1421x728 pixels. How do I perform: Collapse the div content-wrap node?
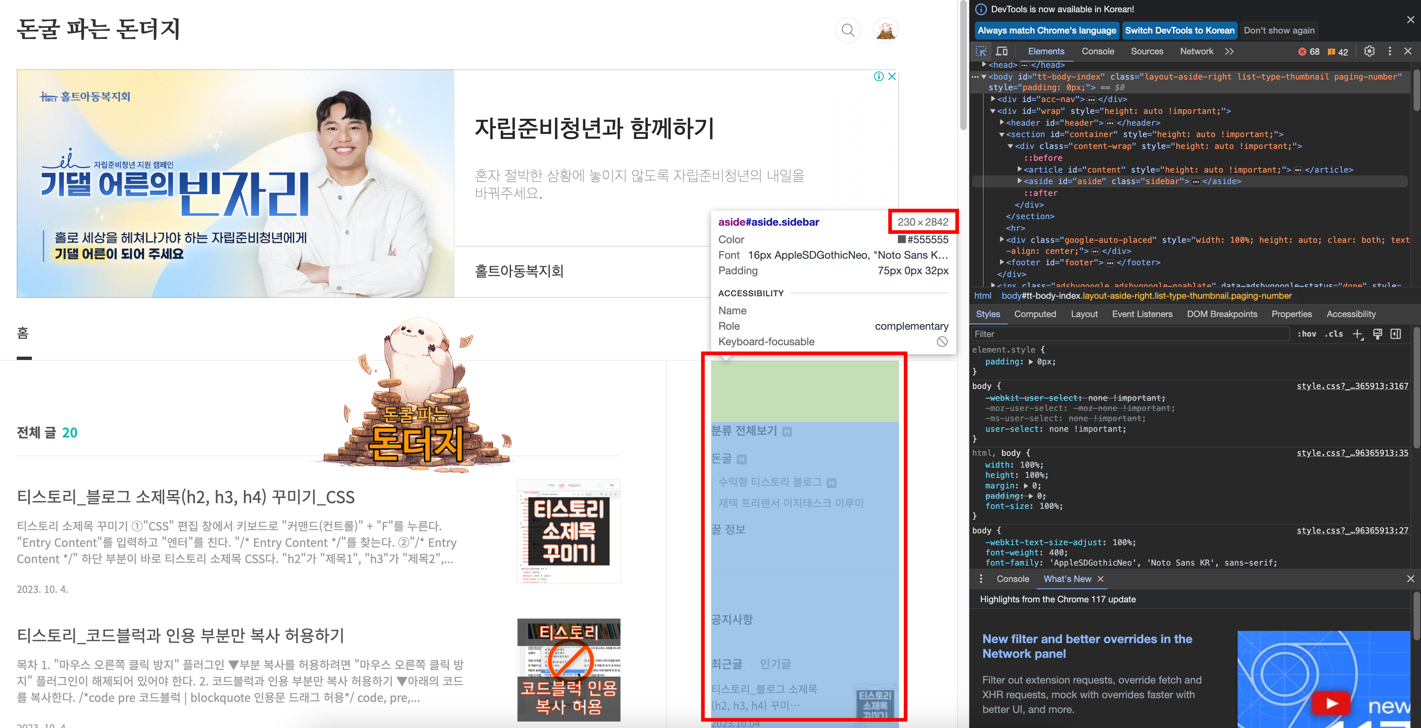pyautogui.click(x=1011, y=146)
